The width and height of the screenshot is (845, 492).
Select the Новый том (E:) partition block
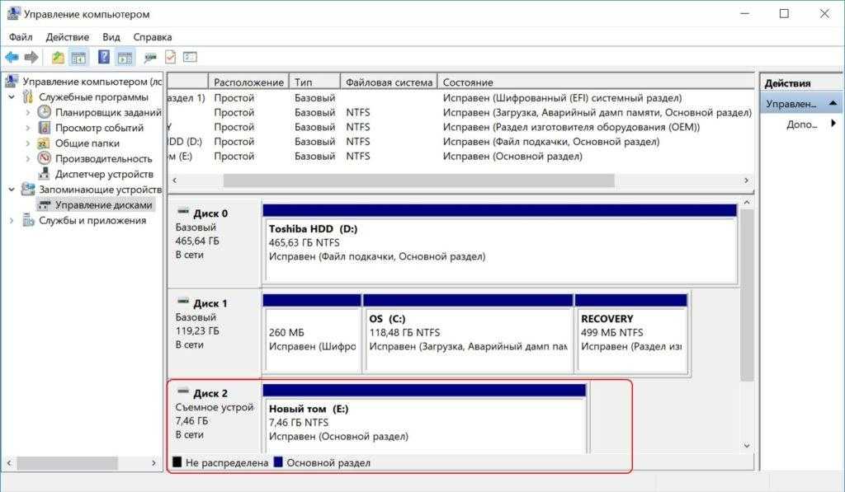point(424,422)
